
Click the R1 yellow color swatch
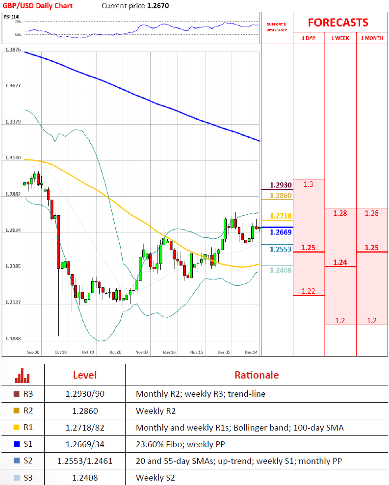pos(17,428)
